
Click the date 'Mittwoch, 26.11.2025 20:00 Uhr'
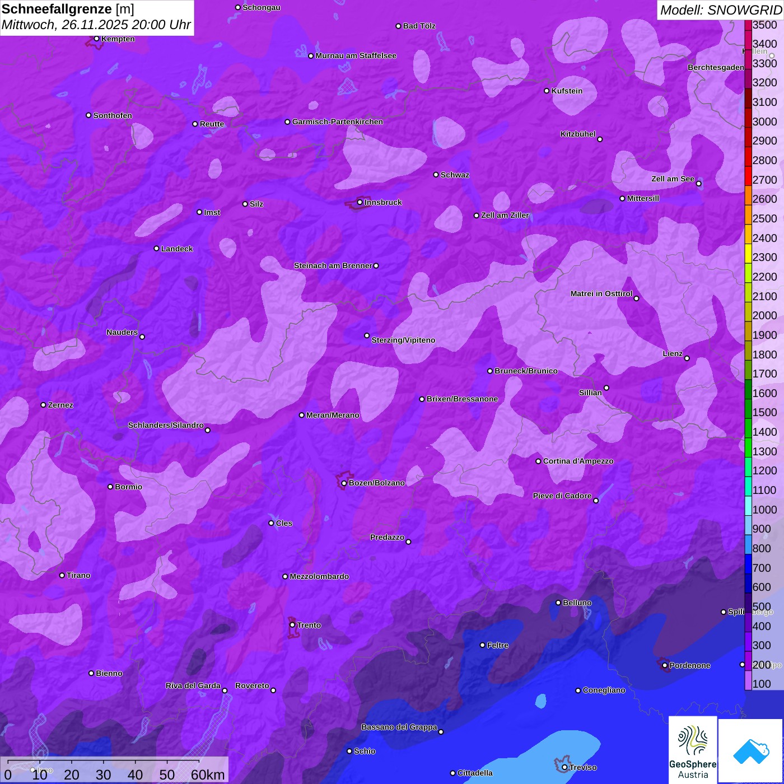(96, 25)
